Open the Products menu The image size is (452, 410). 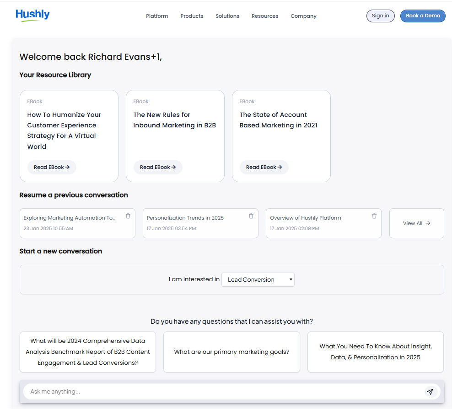click(192, 16)
